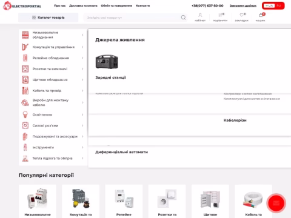The image size is (291, 218).
Task: Open the Контакти menu item
Action: tap(143, 5)
